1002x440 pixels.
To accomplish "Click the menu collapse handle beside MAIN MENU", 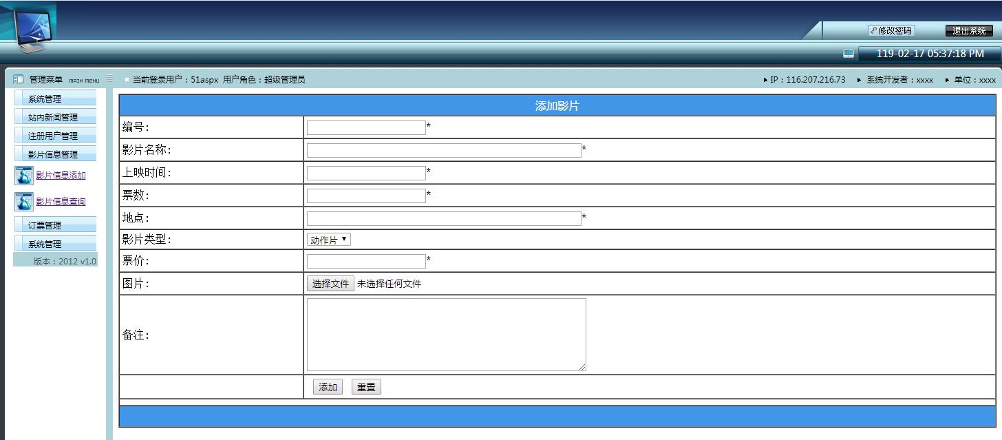I will (x=109, y=79).
